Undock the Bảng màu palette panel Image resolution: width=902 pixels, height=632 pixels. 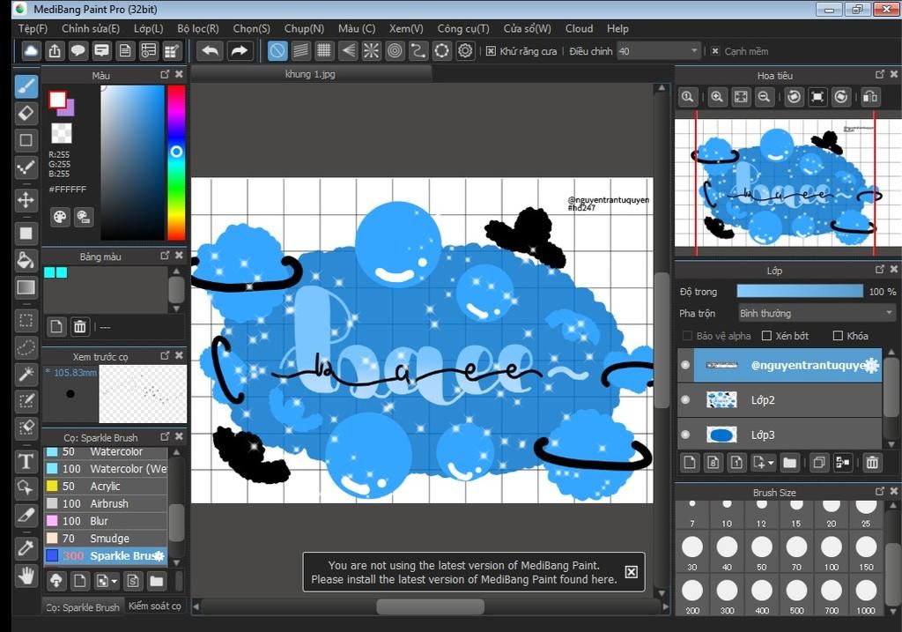pos(165,256)
